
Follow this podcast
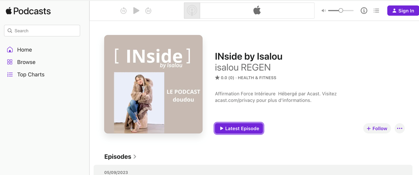click(377, 128)
